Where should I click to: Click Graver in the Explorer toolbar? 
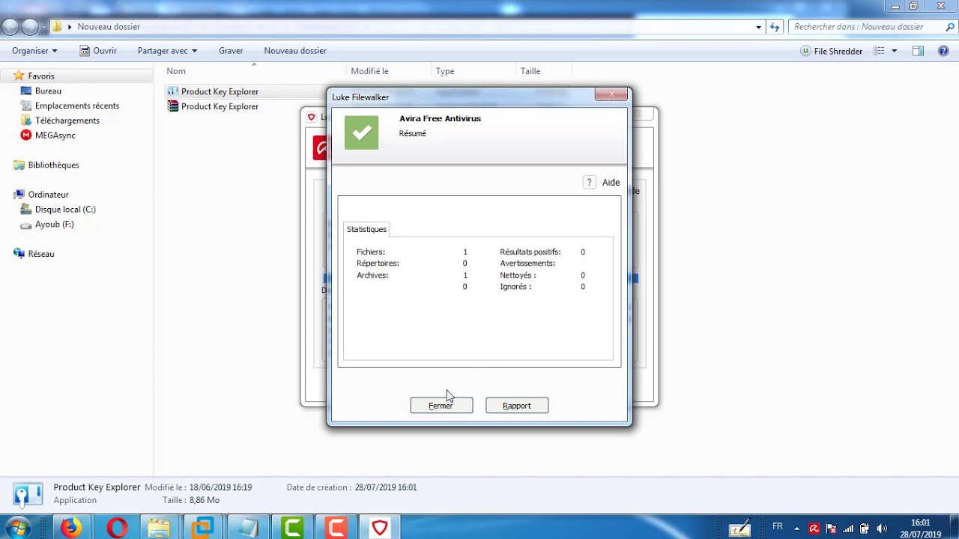[231, 51]
